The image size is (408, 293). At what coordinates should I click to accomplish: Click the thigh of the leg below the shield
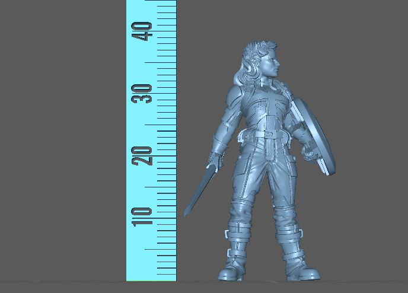(286, 178)
